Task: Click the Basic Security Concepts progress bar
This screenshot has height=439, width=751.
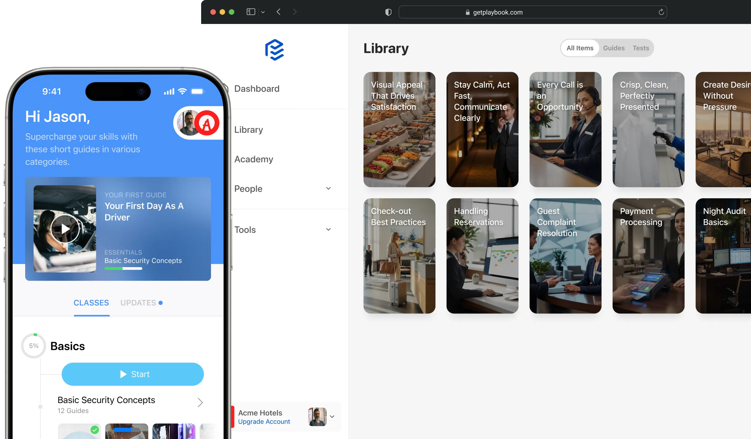Action: [x=123, y=268]
